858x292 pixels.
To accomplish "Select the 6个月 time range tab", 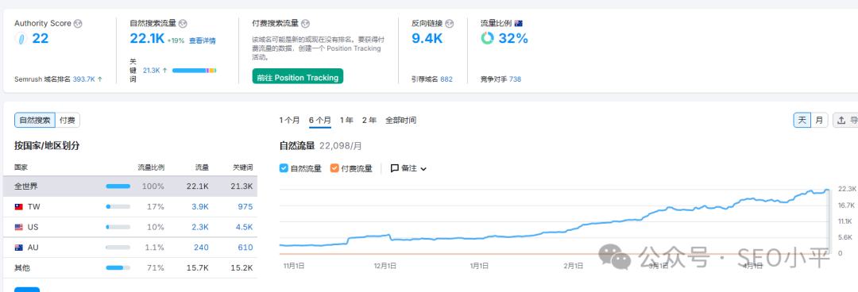I will [320, 121].
